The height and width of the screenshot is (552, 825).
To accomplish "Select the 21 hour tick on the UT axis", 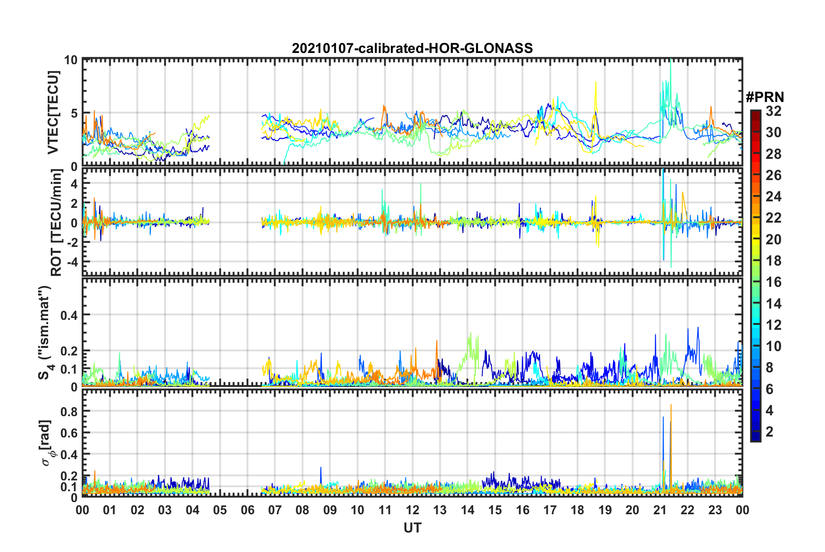I will point(660,510).
